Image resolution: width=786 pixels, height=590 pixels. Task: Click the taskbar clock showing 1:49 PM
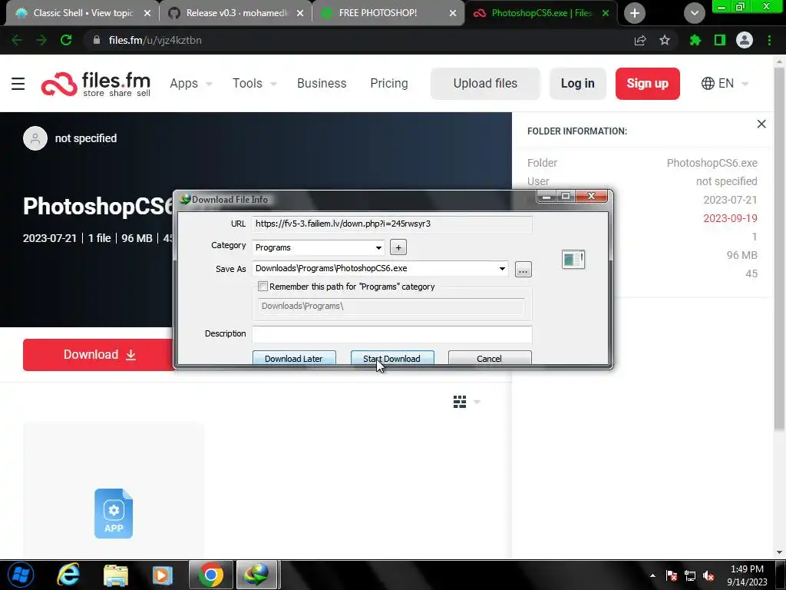(x=747, y=575)
